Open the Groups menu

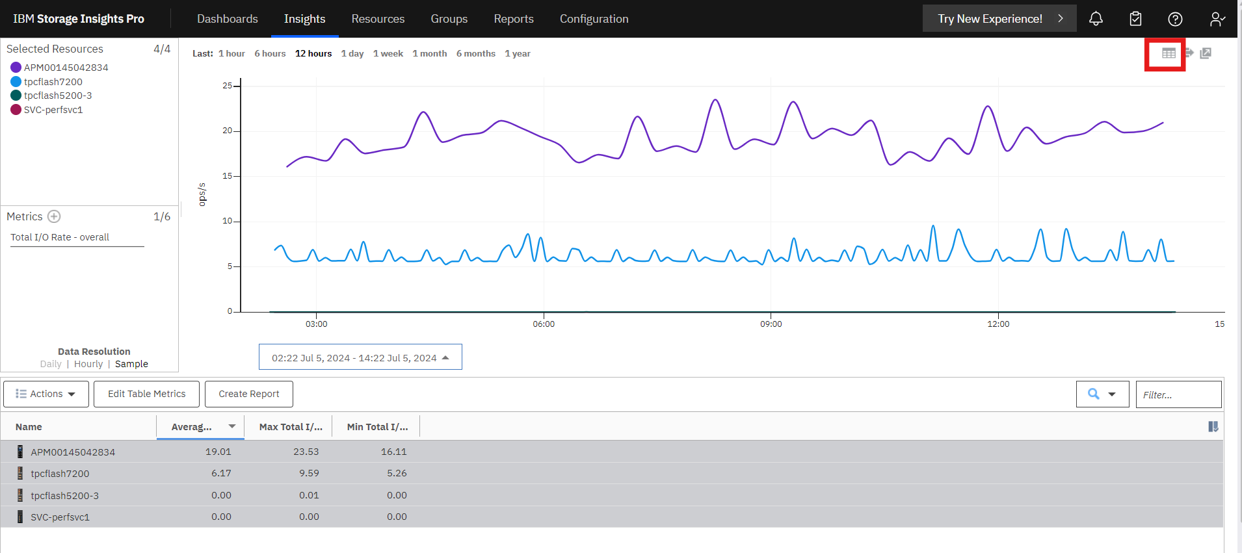(x=449, y=19)
